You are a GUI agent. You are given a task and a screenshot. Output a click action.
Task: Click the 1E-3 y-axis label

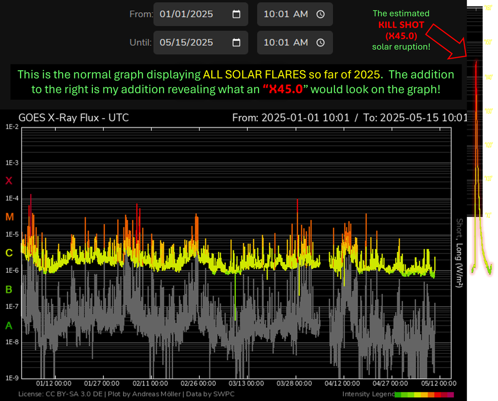pyautogui.click(x=12, y=163)
